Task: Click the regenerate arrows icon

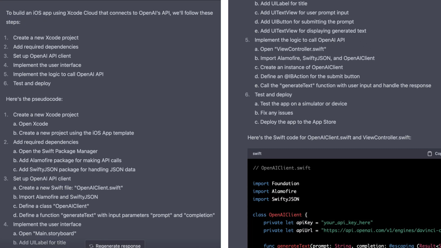Action: click(91, 246)
